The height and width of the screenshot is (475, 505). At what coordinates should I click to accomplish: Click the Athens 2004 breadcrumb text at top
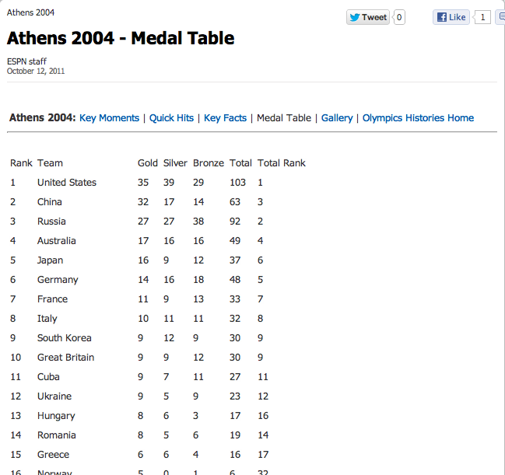coord(30,13)
